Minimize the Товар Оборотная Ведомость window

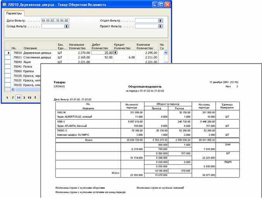click(x=155, y=5)
